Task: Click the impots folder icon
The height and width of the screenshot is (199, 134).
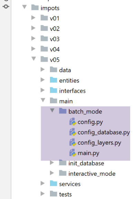Action: (35, 7)
